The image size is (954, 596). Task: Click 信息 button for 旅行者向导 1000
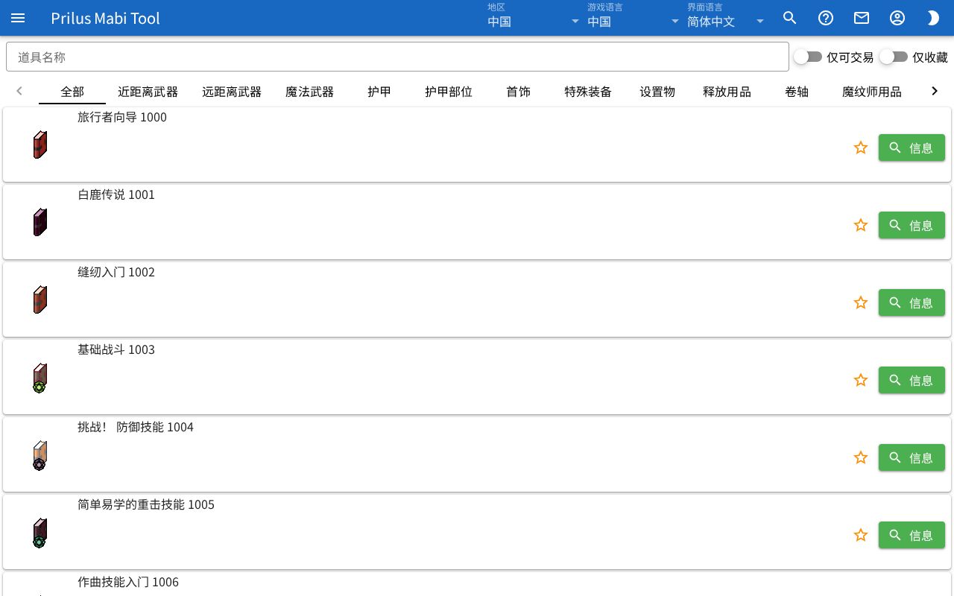912,148
